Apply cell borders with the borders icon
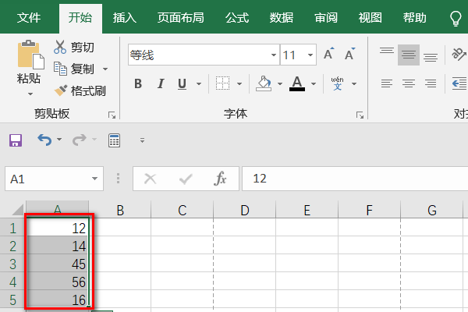This screenshot has width=468, height=312. (222, 83)
